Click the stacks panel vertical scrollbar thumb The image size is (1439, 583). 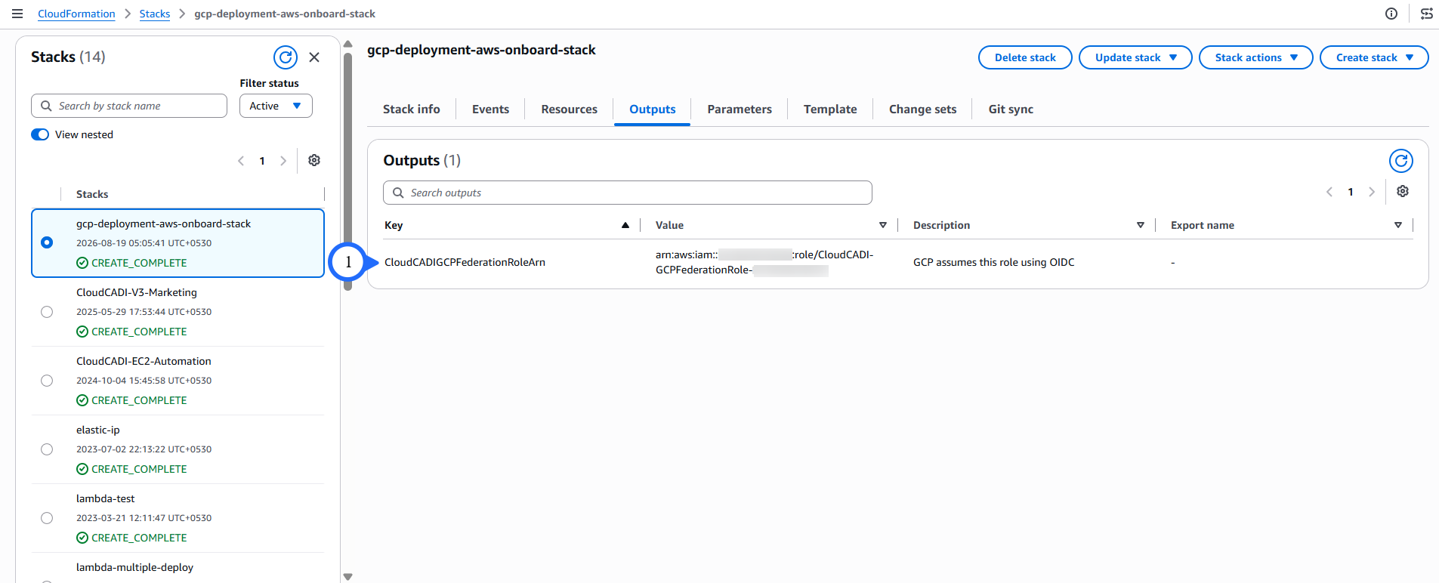(x=347, y=170)
